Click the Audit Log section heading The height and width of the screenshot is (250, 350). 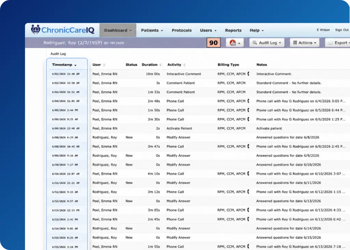coord(58,54)
